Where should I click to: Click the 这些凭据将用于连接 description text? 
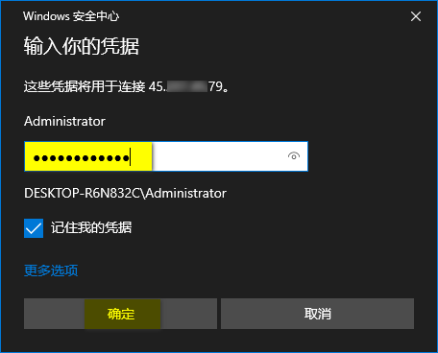coord(85,86)
